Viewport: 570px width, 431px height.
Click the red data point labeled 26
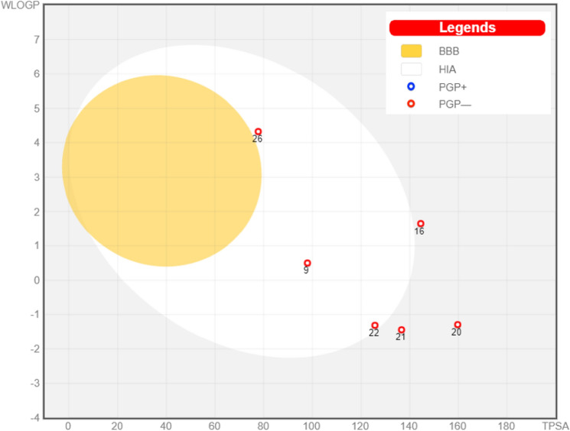pyautogui.click(x=258, y=131)
